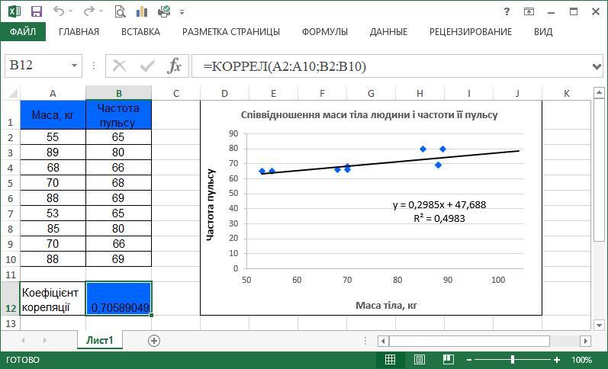
Task: Go to previous sheet with left arrow
Action: click(23, 341)
